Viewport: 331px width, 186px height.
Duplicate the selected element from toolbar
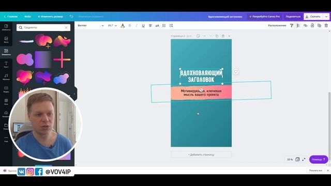(319, 25)
